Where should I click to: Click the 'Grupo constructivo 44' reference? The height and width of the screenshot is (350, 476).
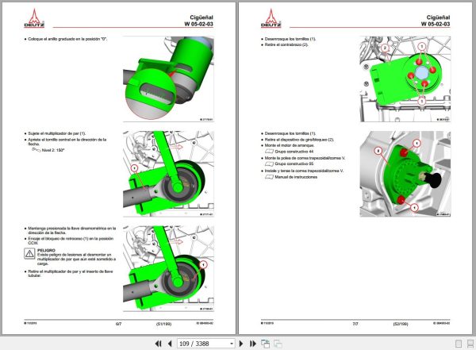click(x=294, y=152)
